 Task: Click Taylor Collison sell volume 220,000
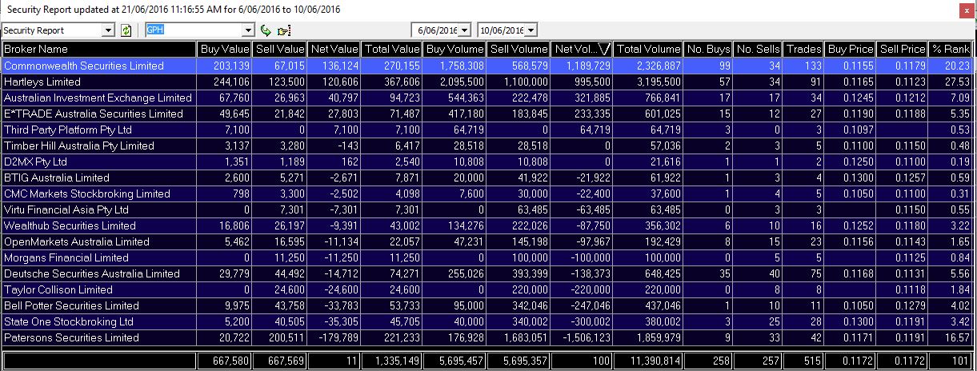530,289
